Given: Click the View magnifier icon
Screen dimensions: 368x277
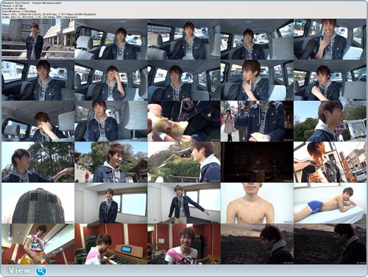Looking at the screenshot, I should click(x=41, y=270).
